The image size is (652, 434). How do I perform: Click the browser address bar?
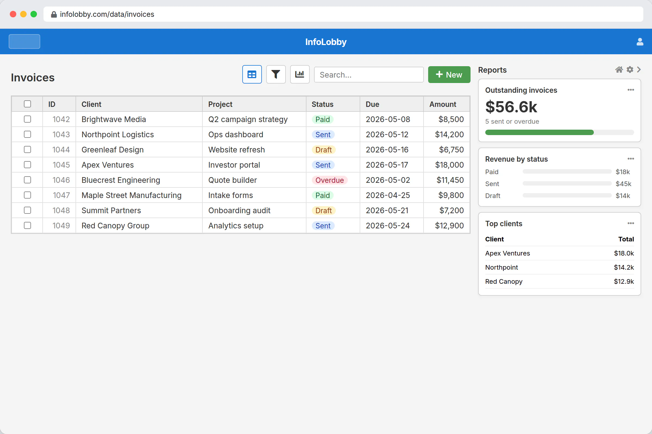pyautogui.click(x=343, y=14)
